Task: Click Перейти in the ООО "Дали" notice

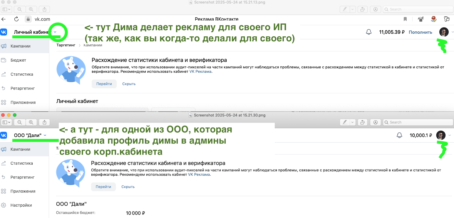Action: [x=103, y=187]
